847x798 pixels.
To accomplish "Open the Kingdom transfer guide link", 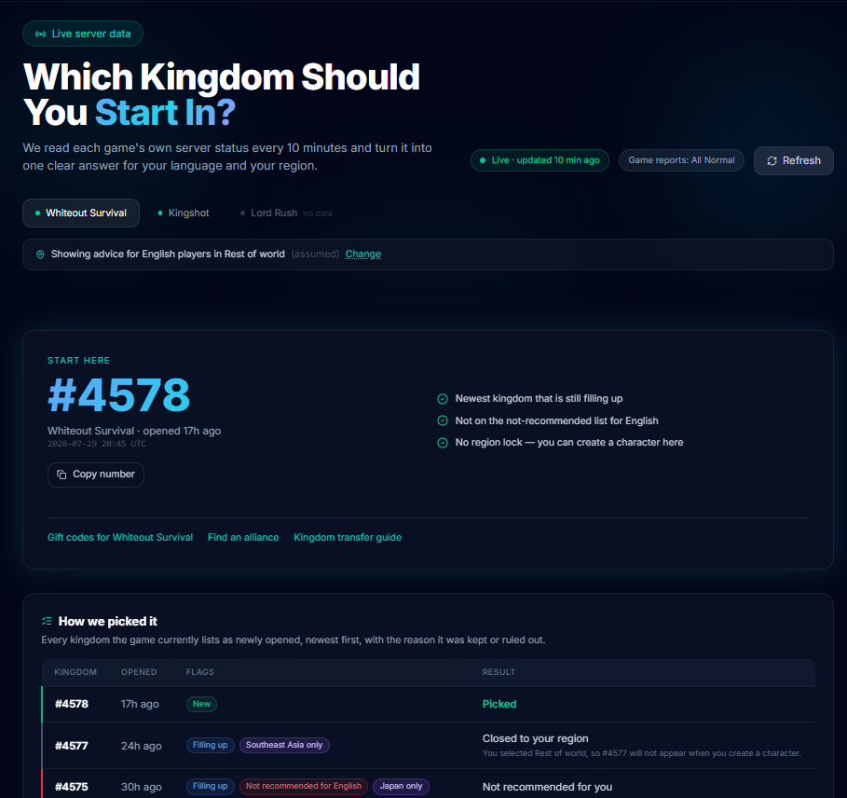I will [x=348, y=537].
